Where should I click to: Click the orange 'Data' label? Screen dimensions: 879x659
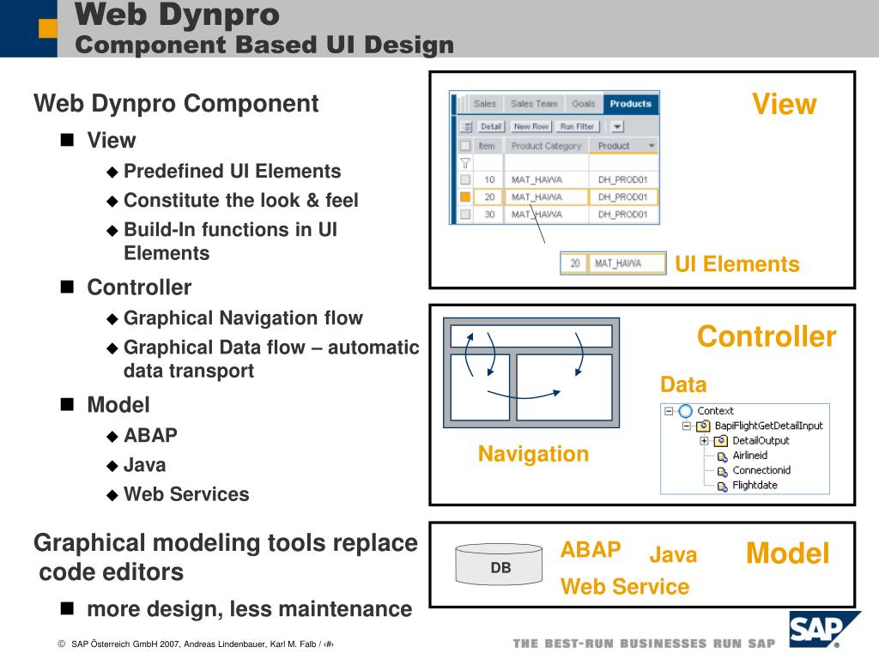tap(683, 384)
